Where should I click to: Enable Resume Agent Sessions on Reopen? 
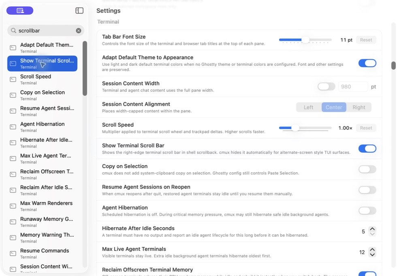coord(367,190)
